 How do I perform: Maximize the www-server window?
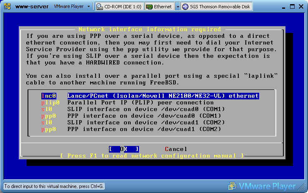tap(292, 7)
